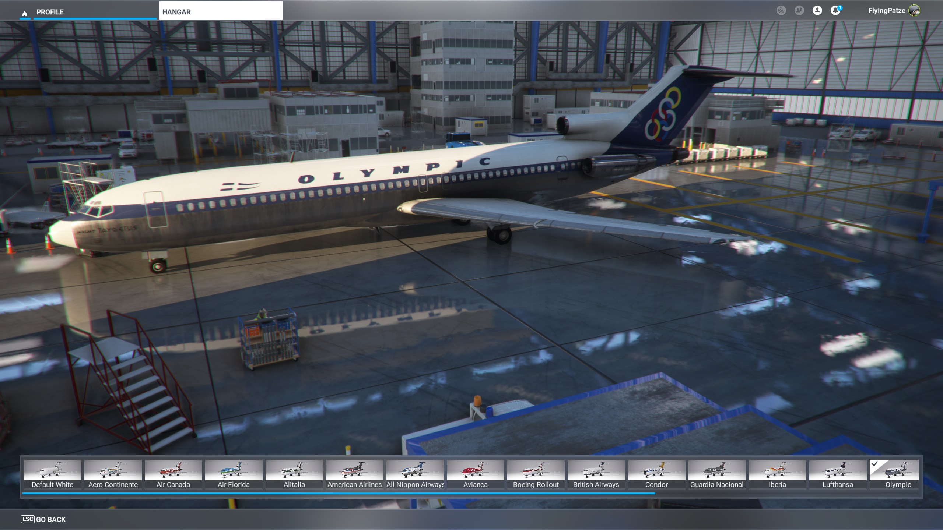Viewport: 943px width, 530px height.
Task: Select the Guardia Nacional livery
Action: [x=717, y=474]
